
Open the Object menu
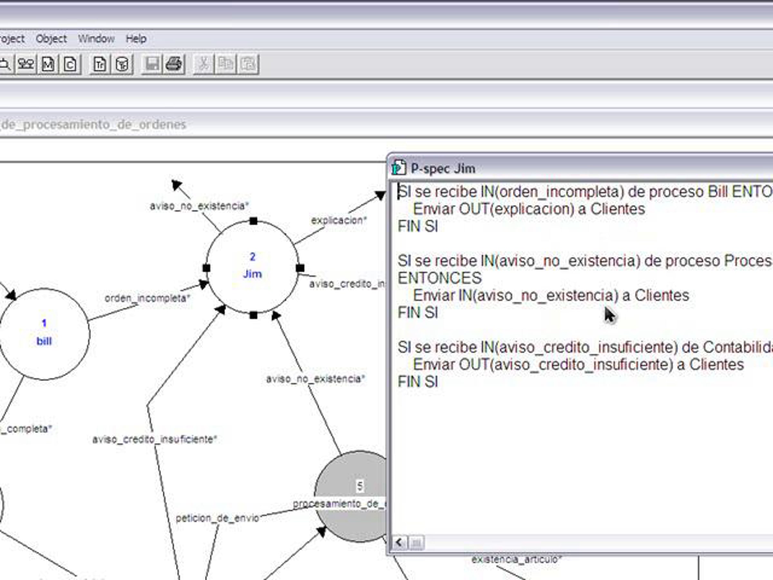pos(51,39)
